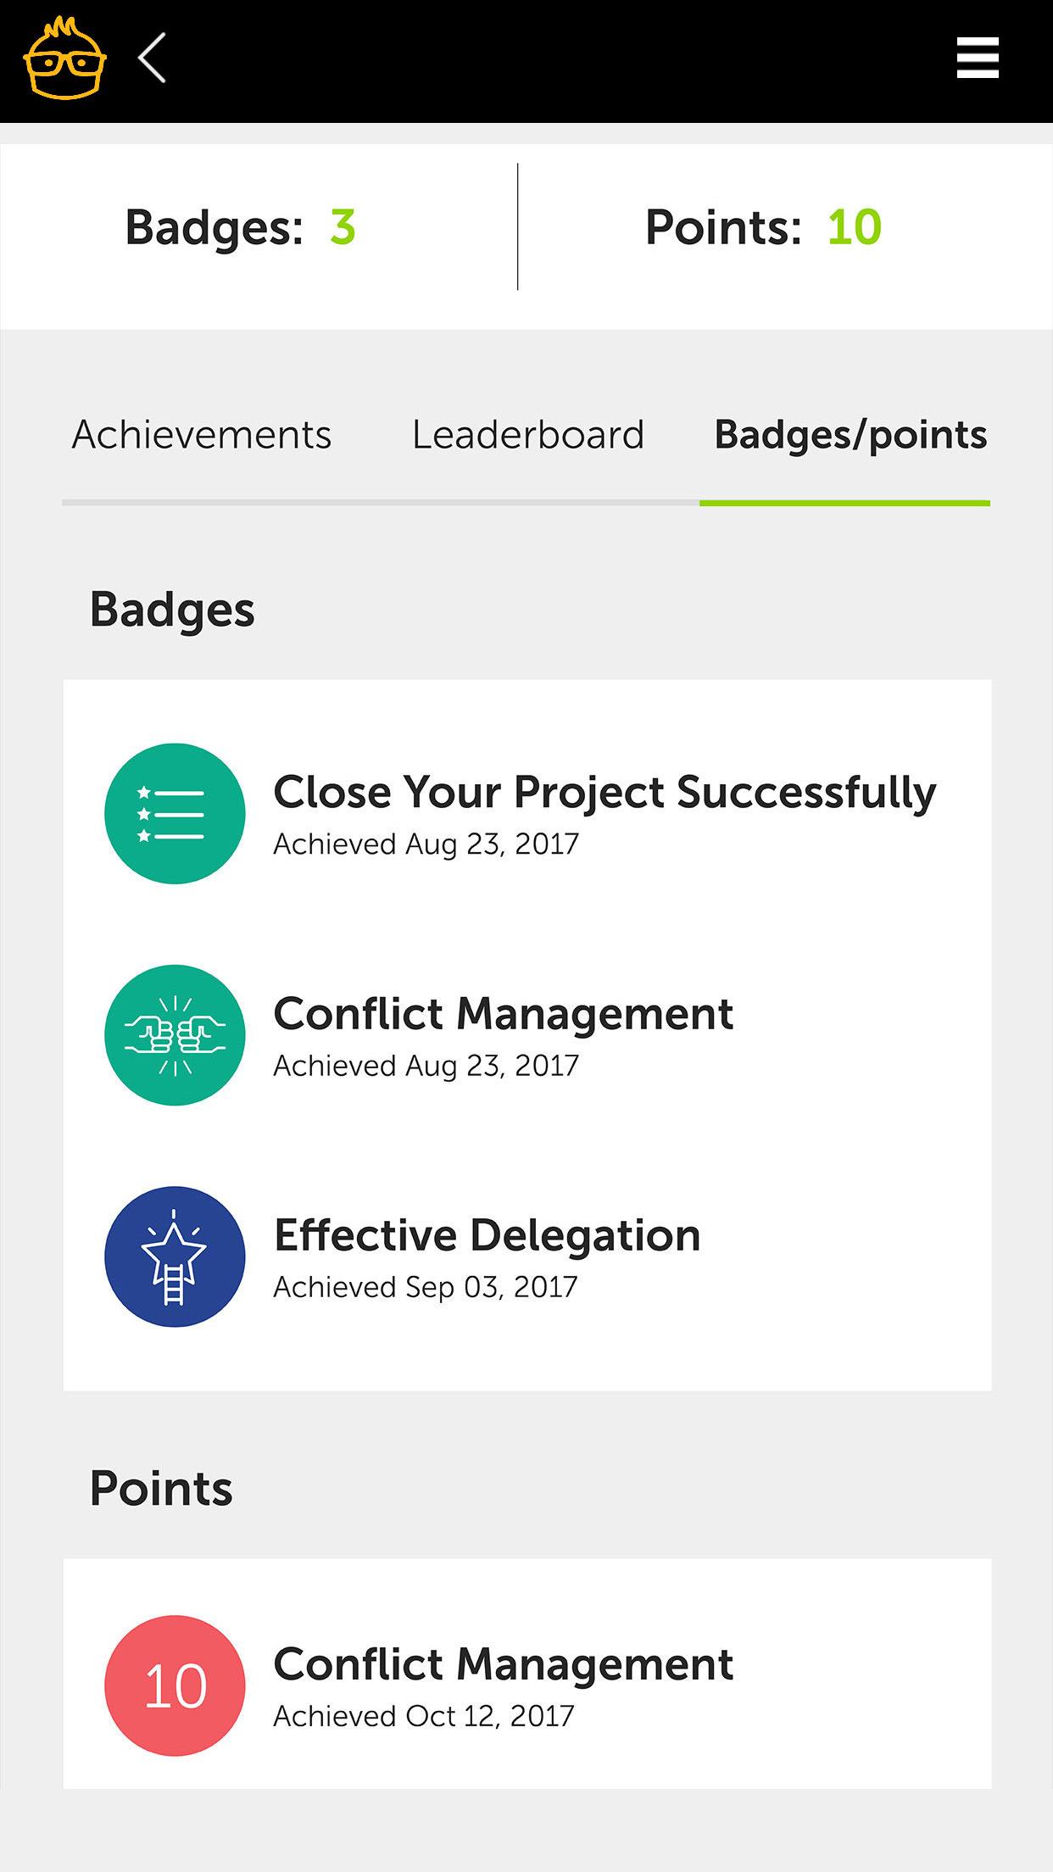Open the Close Your Project Successfully badge title
Viewport: 1053px width, 1872px height.
tap(604, 793)
